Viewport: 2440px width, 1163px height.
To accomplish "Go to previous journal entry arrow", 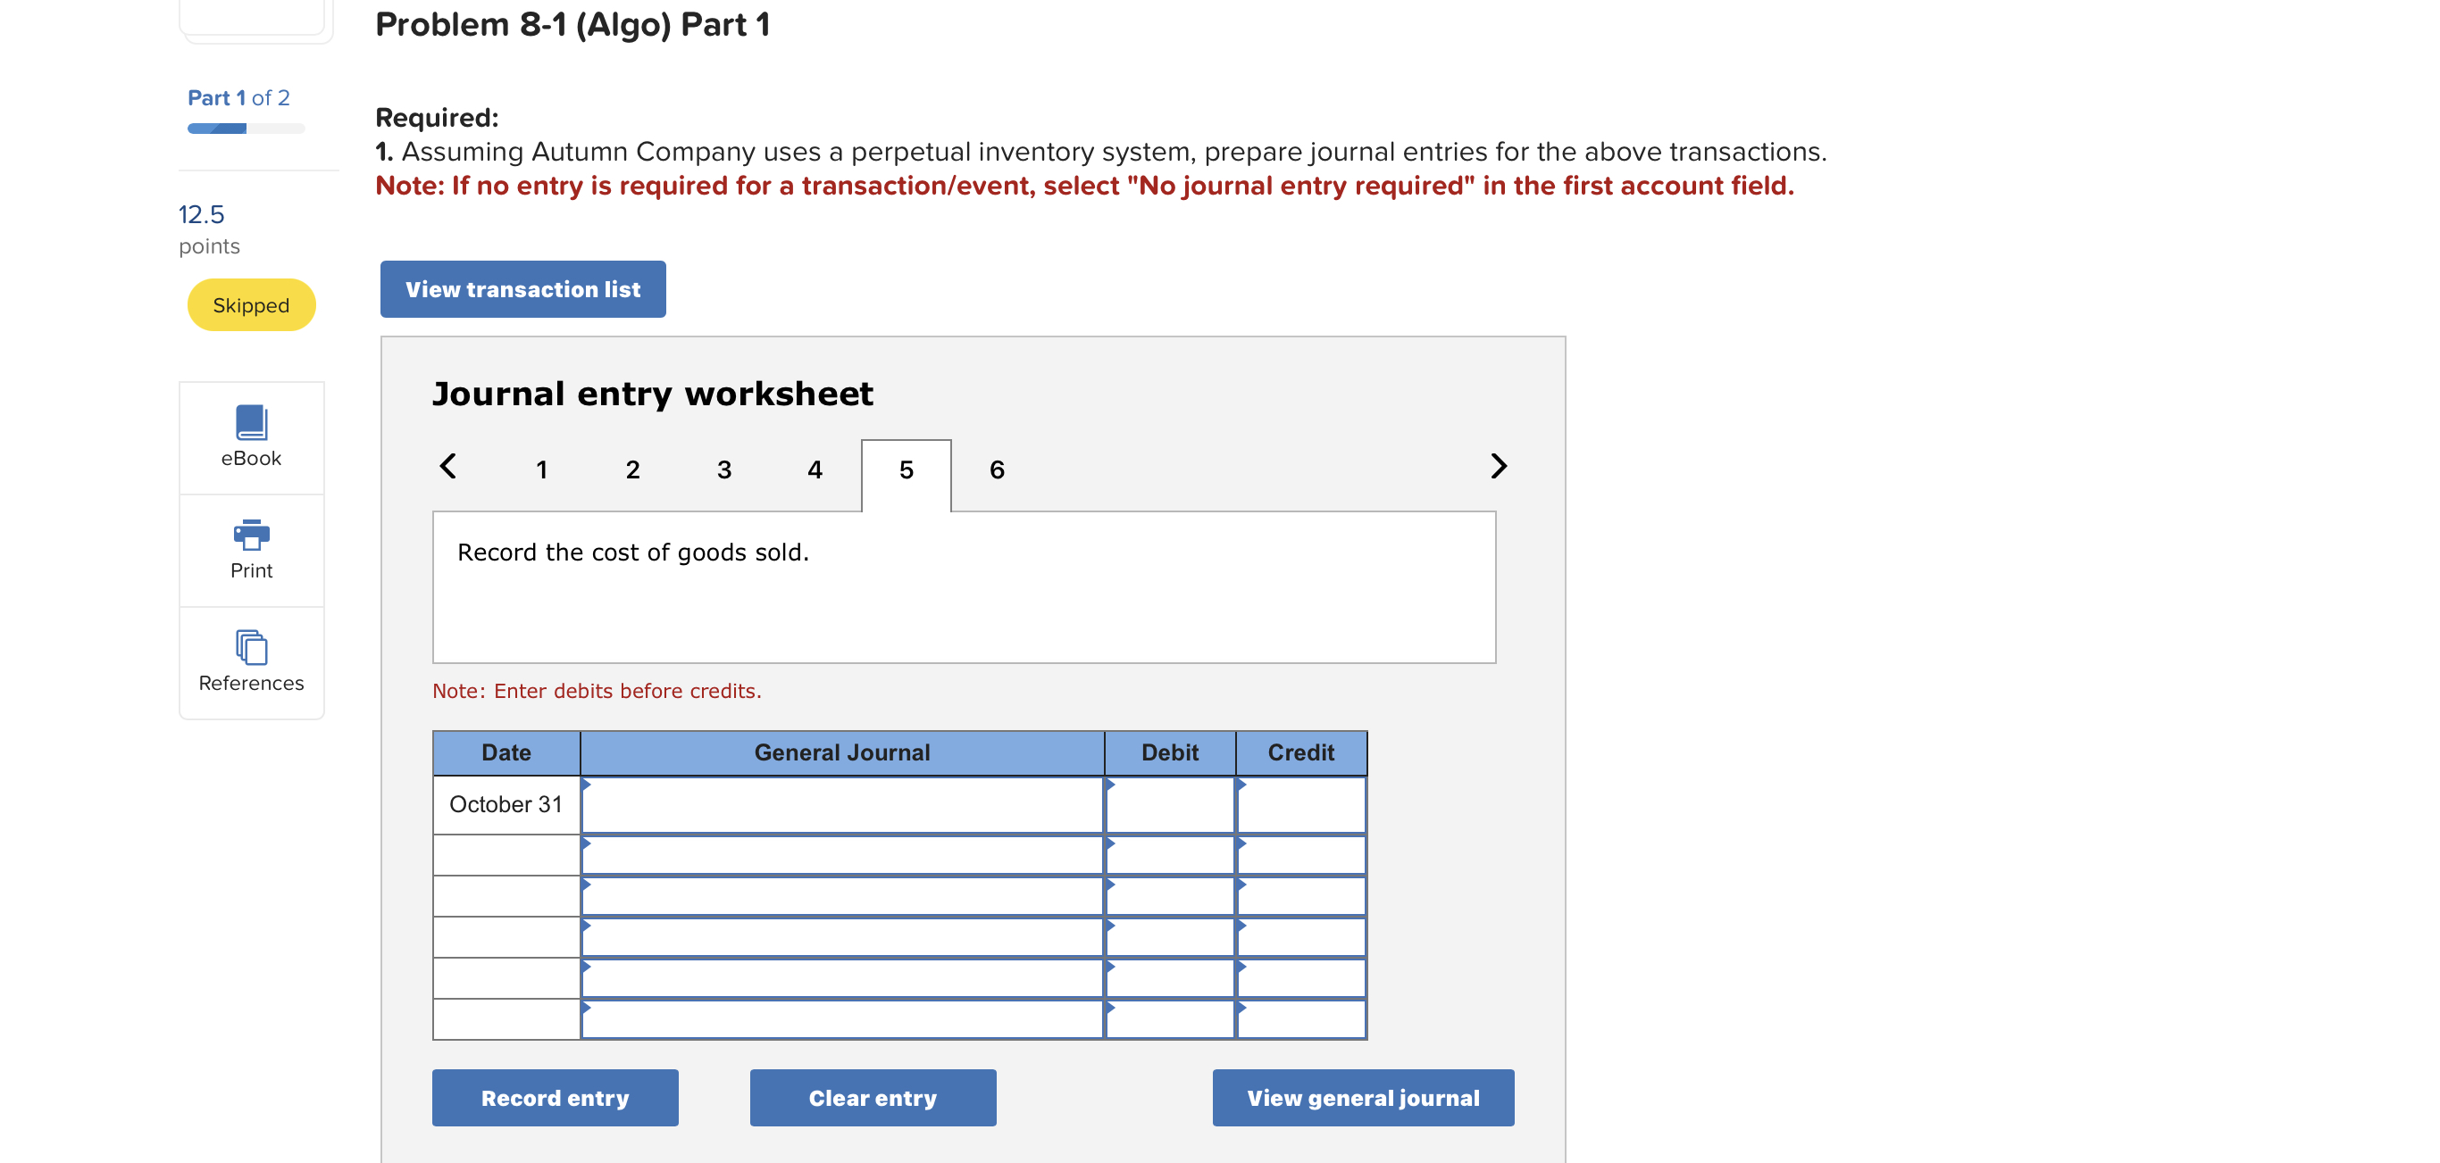I will 448,467.
